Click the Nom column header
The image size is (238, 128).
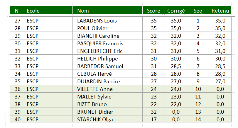click(83, 11)
